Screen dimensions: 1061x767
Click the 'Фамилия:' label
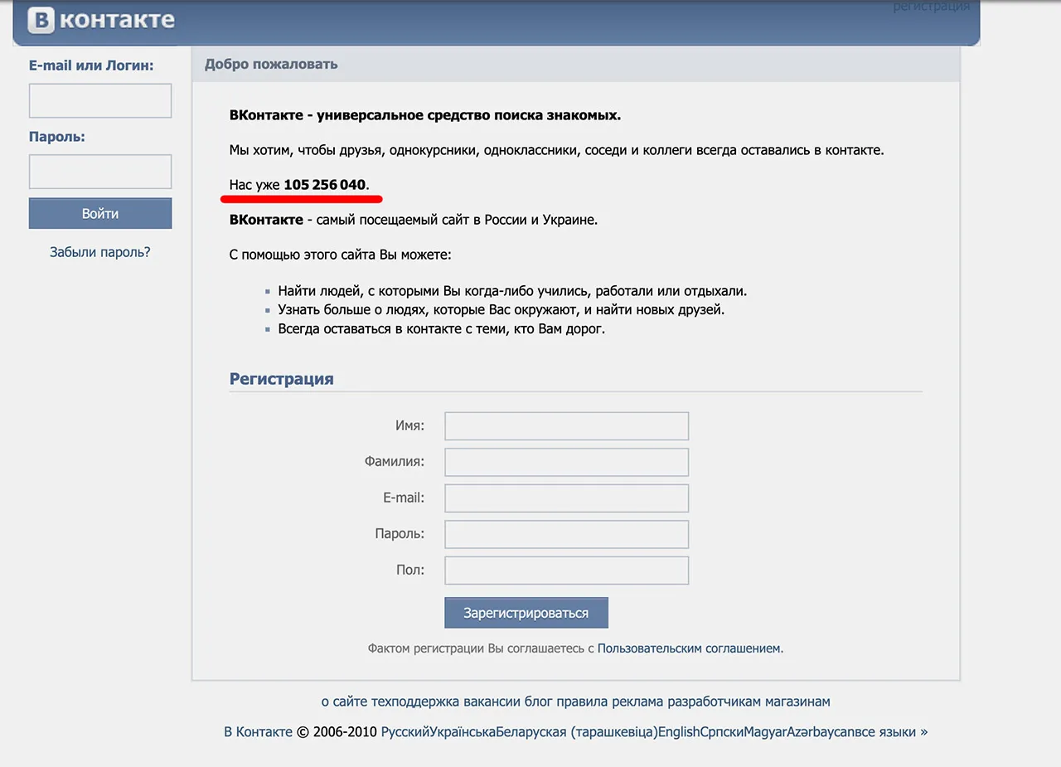(x=395, y=462)
